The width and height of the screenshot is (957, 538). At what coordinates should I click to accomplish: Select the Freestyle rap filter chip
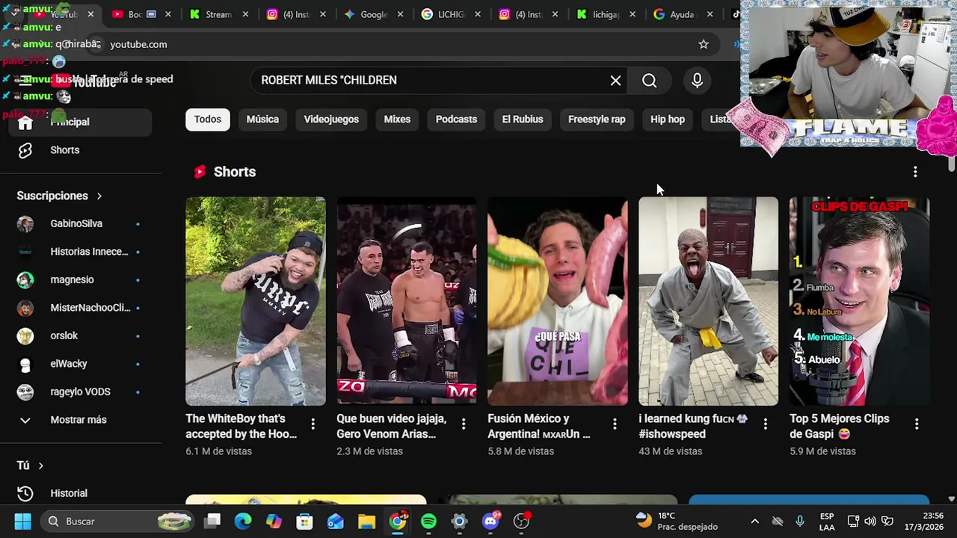pyautogui.click(x=597, y=120)
